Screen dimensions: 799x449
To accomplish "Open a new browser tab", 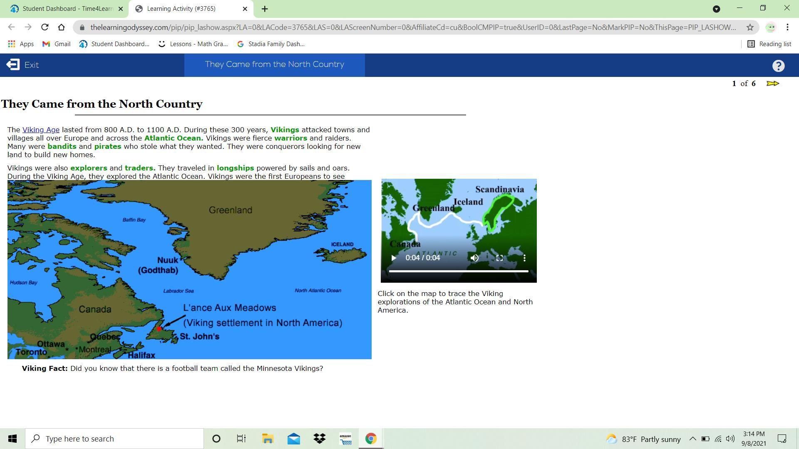I will (265, 9).
